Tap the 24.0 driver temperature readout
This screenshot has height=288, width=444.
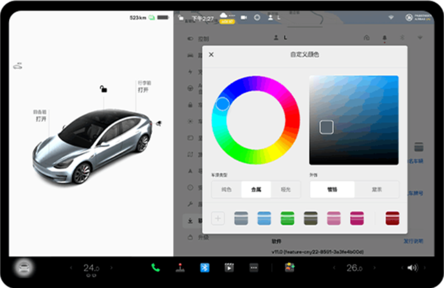[91, 268]
